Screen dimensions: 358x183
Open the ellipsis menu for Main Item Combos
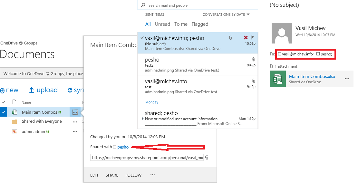click(x=75, y=112)
